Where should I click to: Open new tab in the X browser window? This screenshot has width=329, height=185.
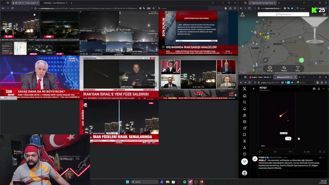pyautogui.click(x=300, y=77)
